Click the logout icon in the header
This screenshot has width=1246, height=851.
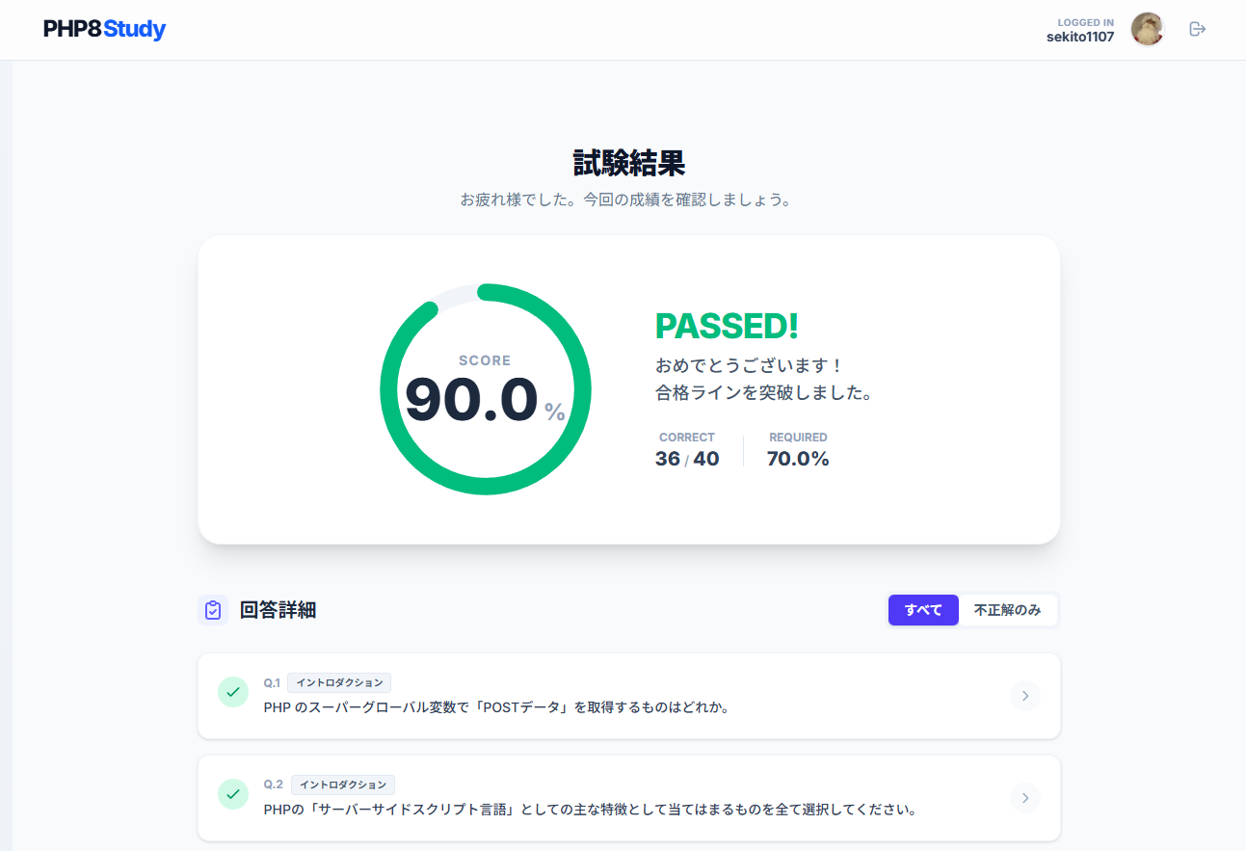point(1197,29)
